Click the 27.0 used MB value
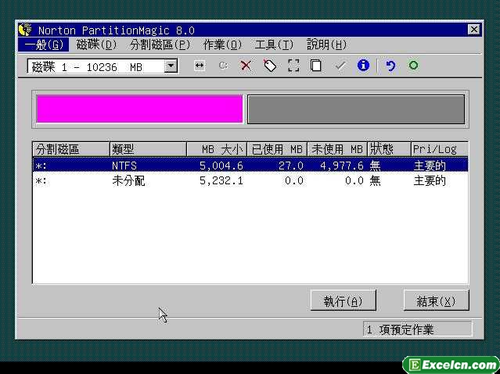Viewport: 500px width, 374px height. 291,166
